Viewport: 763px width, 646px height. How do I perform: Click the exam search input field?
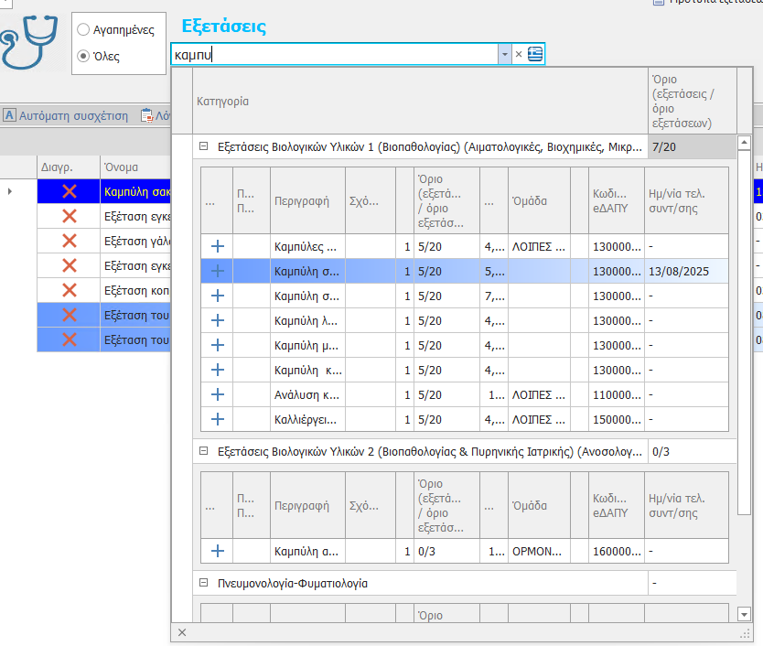(335, 54)
